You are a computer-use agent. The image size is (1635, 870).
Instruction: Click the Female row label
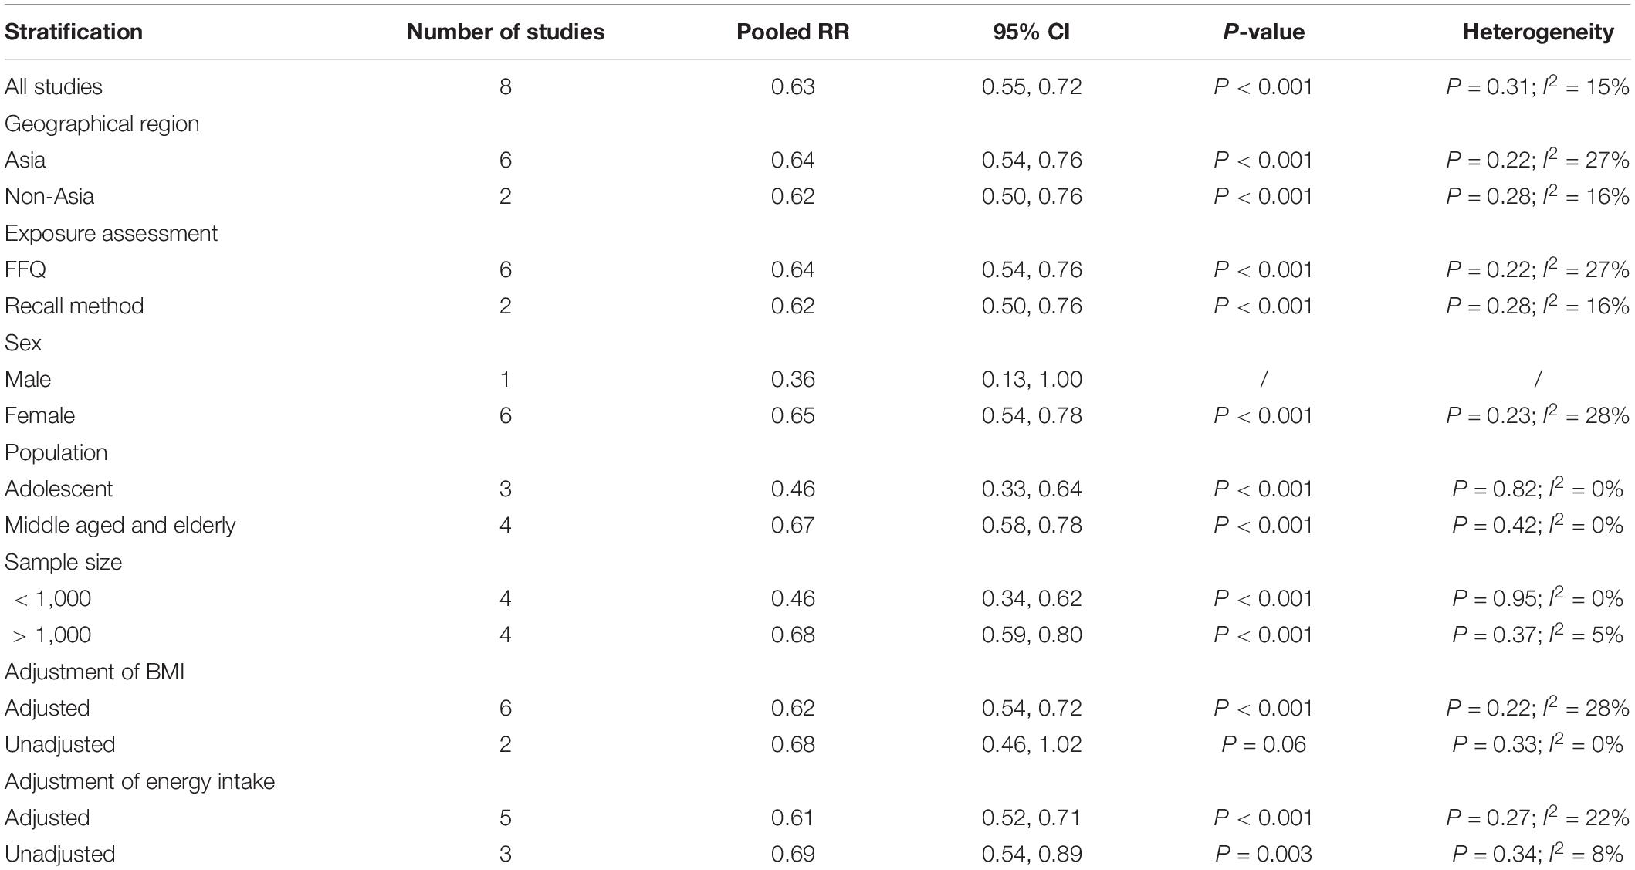point(40,415)
